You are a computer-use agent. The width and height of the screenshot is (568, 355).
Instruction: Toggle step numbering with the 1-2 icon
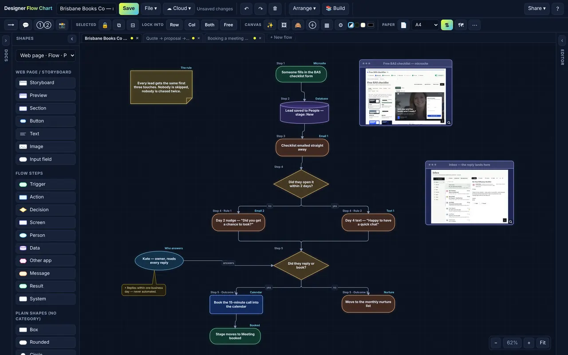click(43, 25)
